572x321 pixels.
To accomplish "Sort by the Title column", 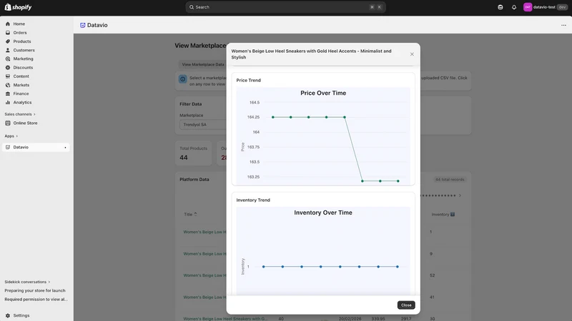I will point(190,215).
